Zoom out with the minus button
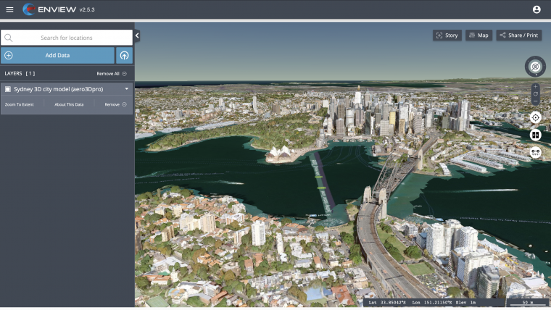The height and width of the screenshot is (310, 551). click(x=535, y=101)
